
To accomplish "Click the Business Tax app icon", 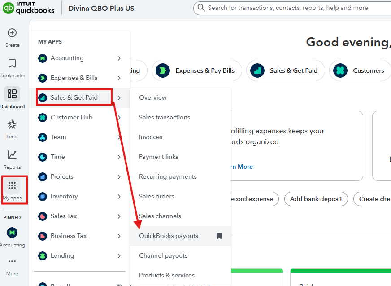I will [43, 236].
